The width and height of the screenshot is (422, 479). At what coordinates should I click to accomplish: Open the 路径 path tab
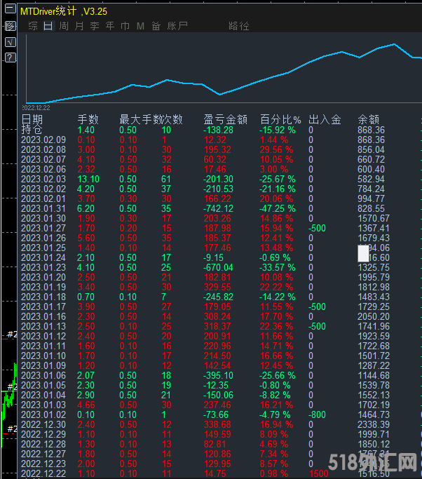point(239,27)
